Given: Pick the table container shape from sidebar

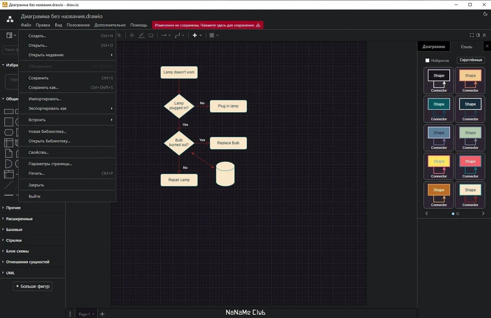Looking at the screenshot, I should [x=9, y=143].
